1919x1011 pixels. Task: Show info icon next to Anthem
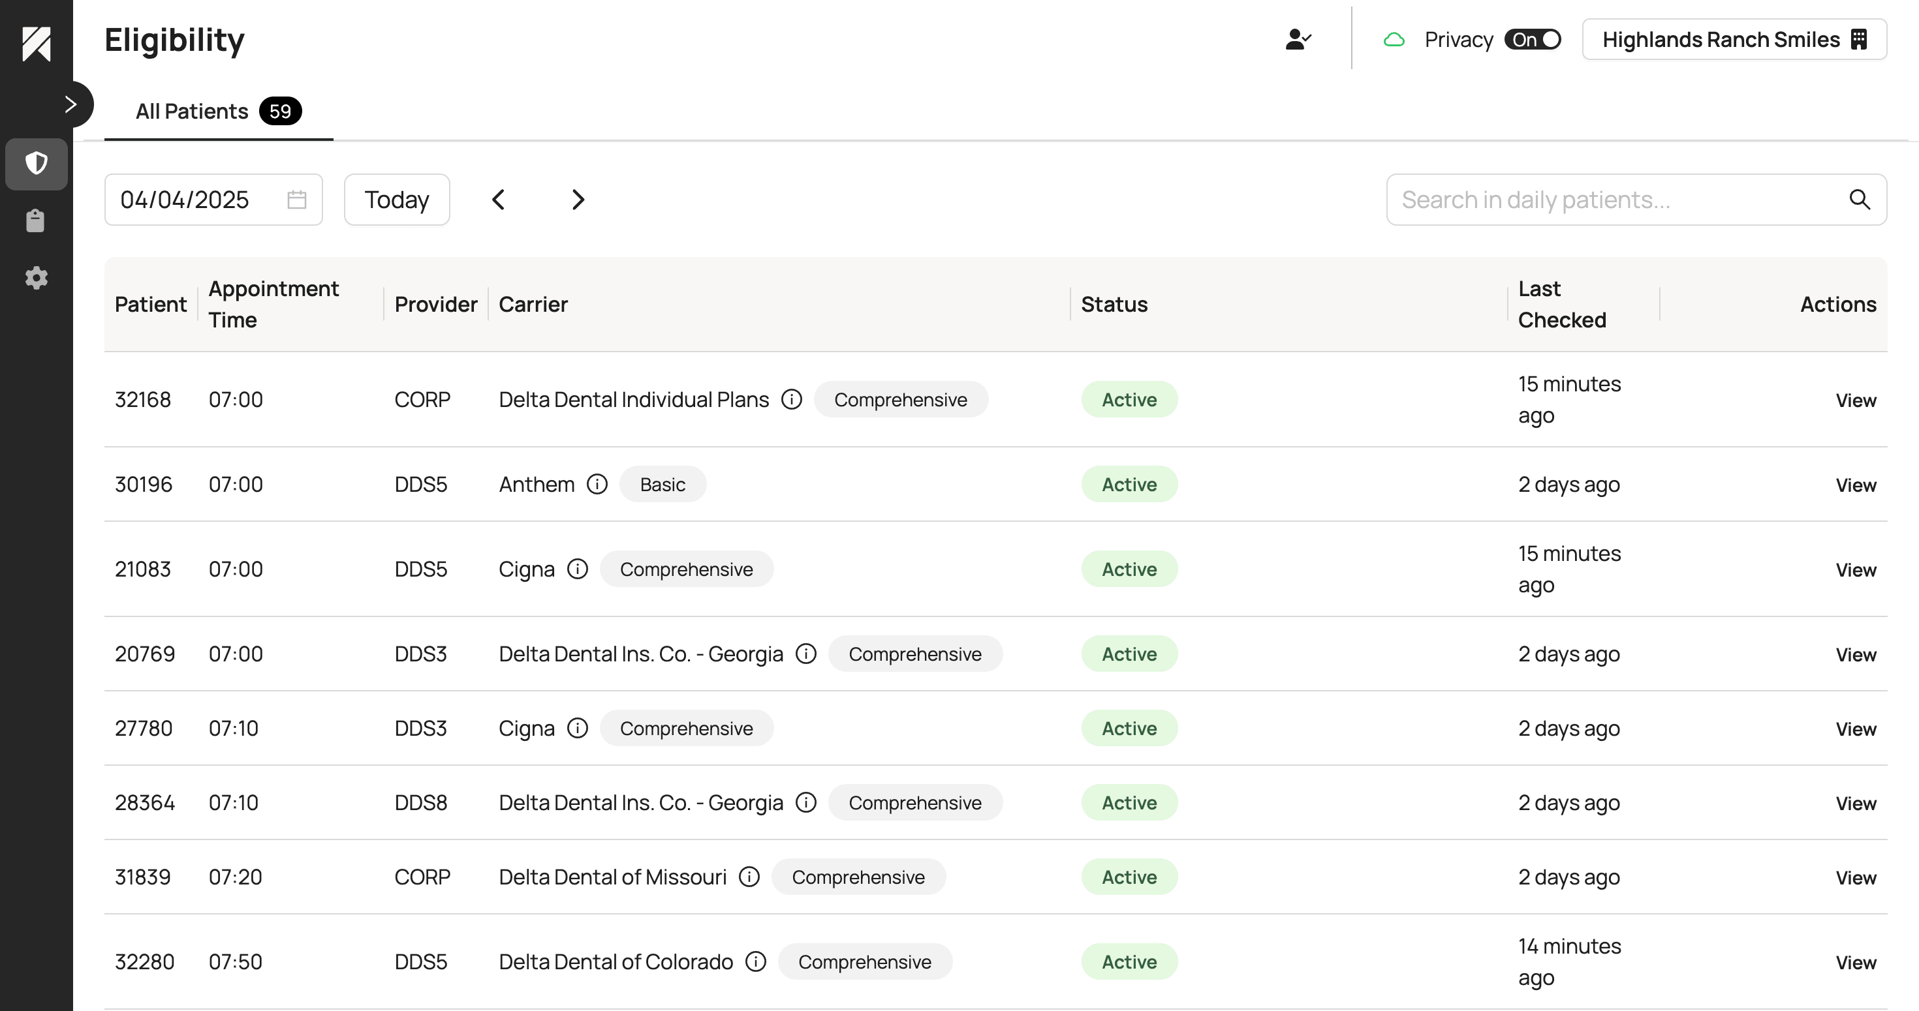(x=597, y=485)
